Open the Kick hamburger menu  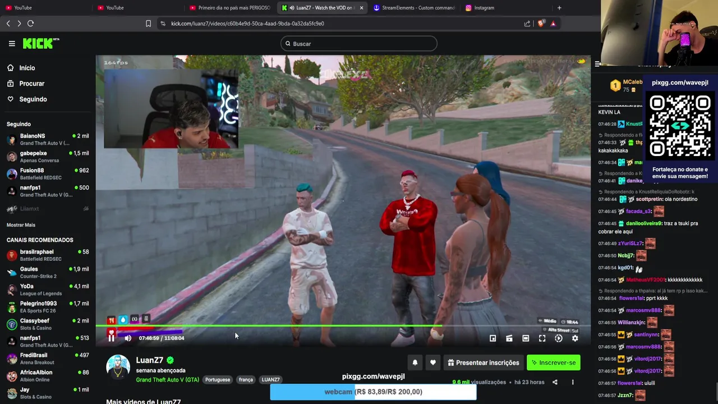click(12, 43)
